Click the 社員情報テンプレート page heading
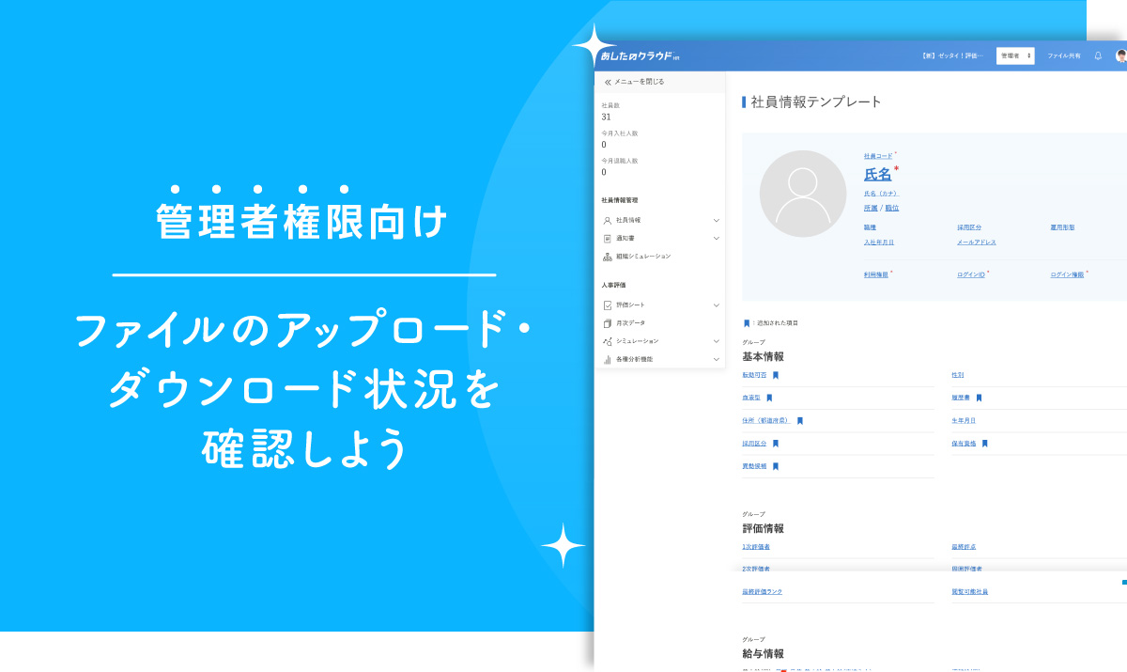Screen dimensions: 1127x672 (x=816, y=102)
